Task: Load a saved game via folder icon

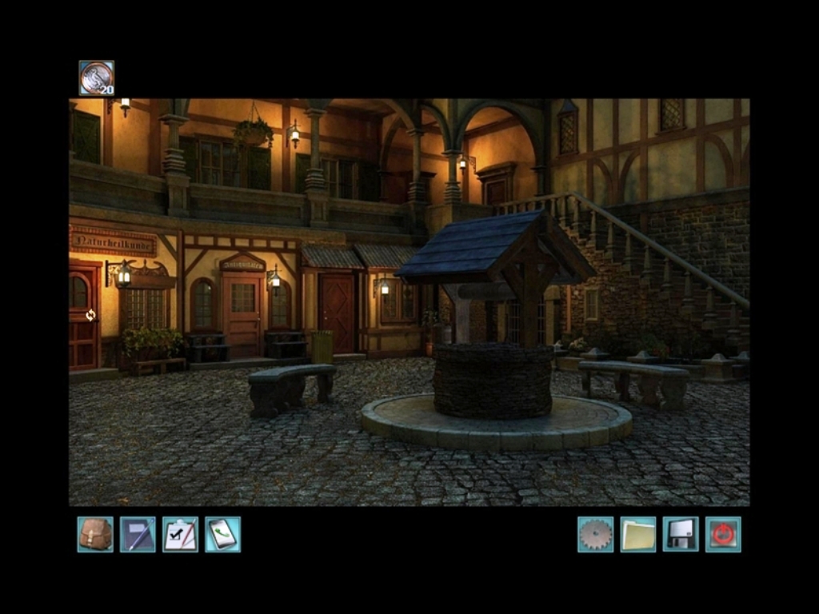Action: (x=637, y=534)
